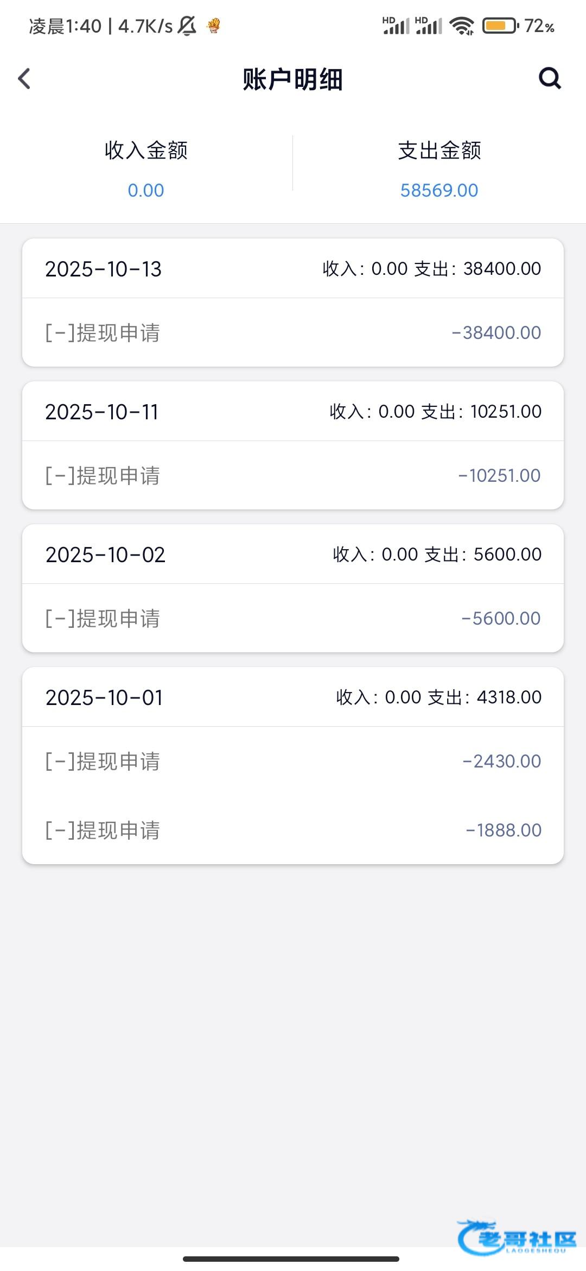The height and width of the screenshot is (1271, 586).
Task: Open the 2025-10-01 date header
Action: point(293,697)
